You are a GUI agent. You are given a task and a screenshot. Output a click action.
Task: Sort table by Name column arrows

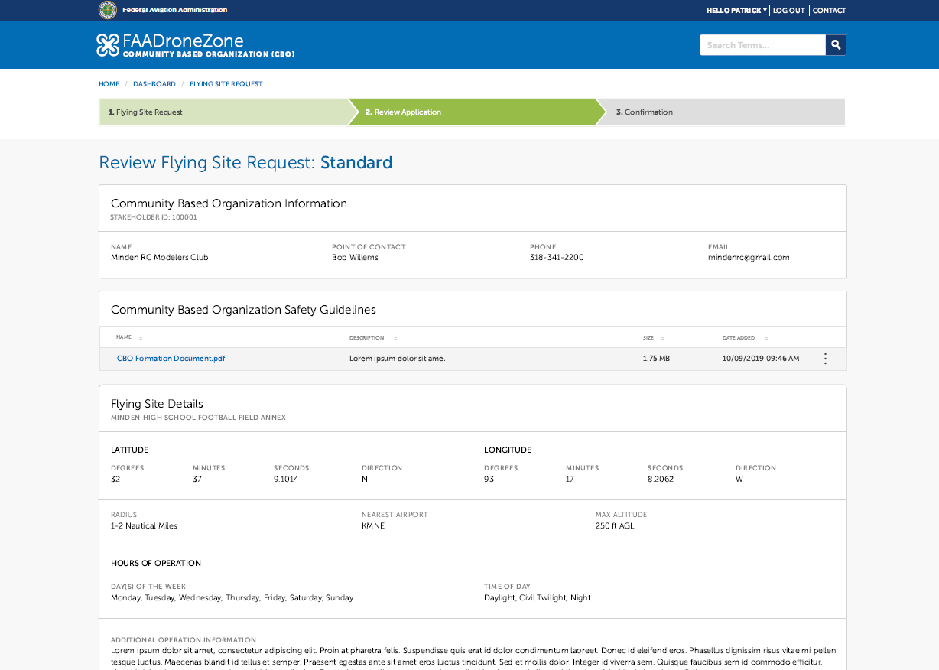click(x=141, y=338)
